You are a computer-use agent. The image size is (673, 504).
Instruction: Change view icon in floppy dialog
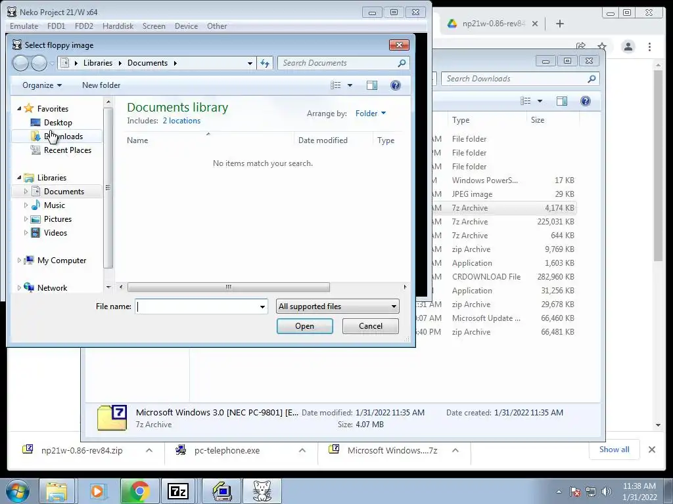click(x=336, y=85)
